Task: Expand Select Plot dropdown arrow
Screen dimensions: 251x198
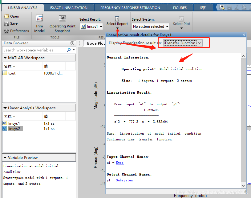Action: click(181, 28)
